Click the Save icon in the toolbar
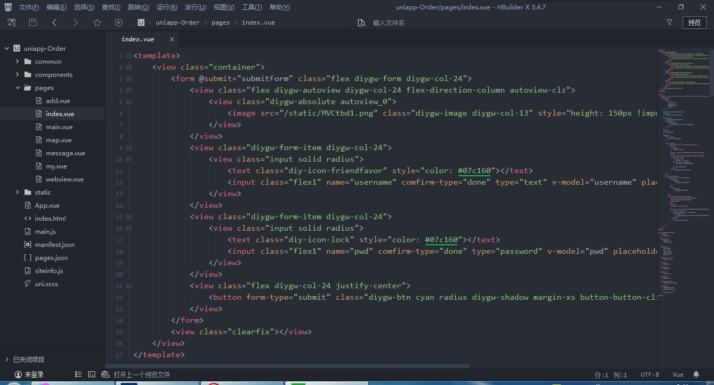Screen dimensions: 714x385 tap(32, 22)
